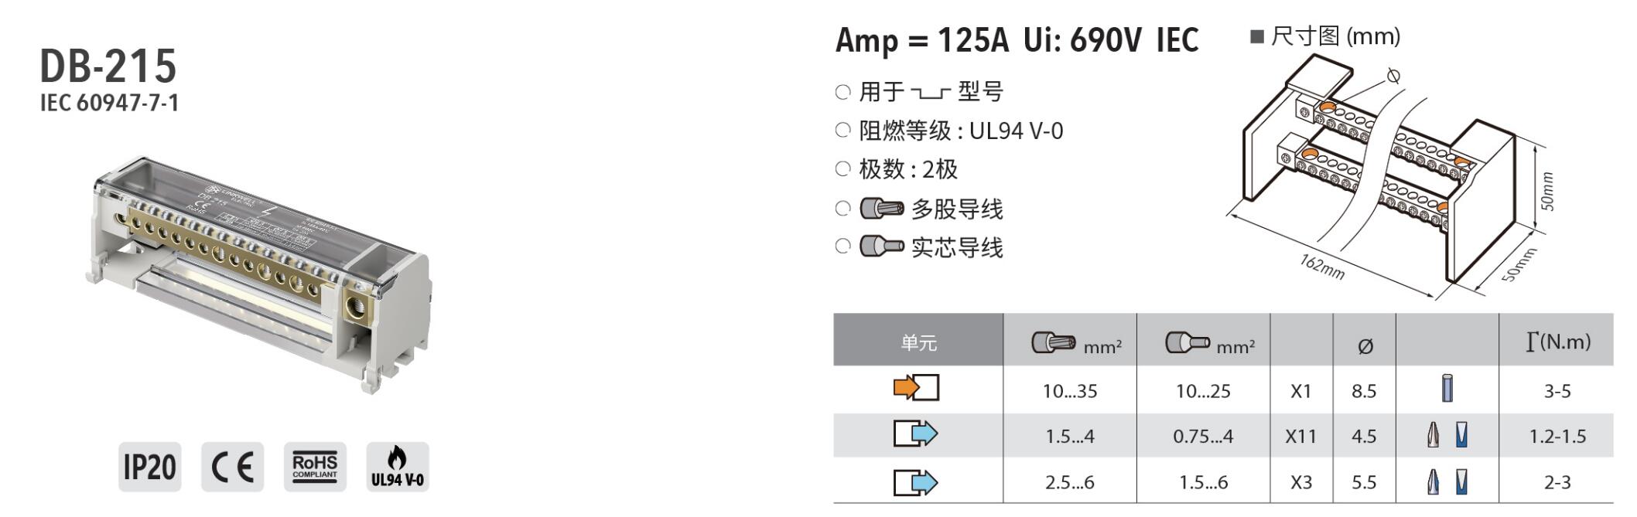Click the 162mm length dimension label
The height and width of the screenshot is (517, 1637).
point(1322,267)
